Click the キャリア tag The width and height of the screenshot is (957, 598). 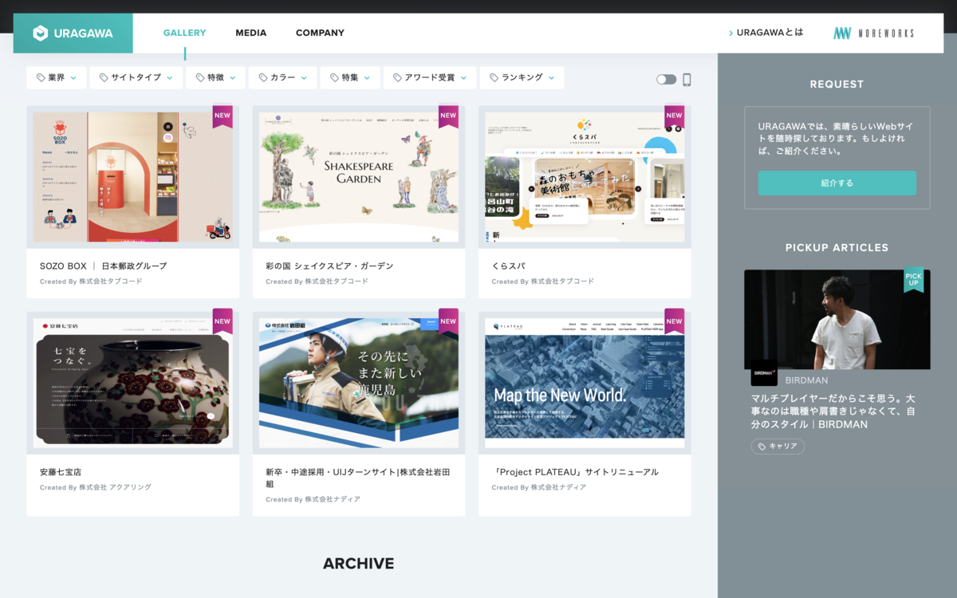click(778, 447)
